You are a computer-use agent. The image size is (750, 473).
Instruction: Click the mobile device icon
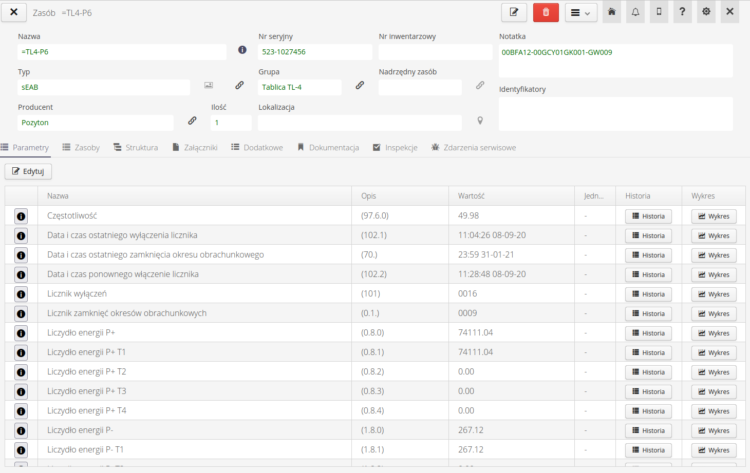click(x=659, y=12)
